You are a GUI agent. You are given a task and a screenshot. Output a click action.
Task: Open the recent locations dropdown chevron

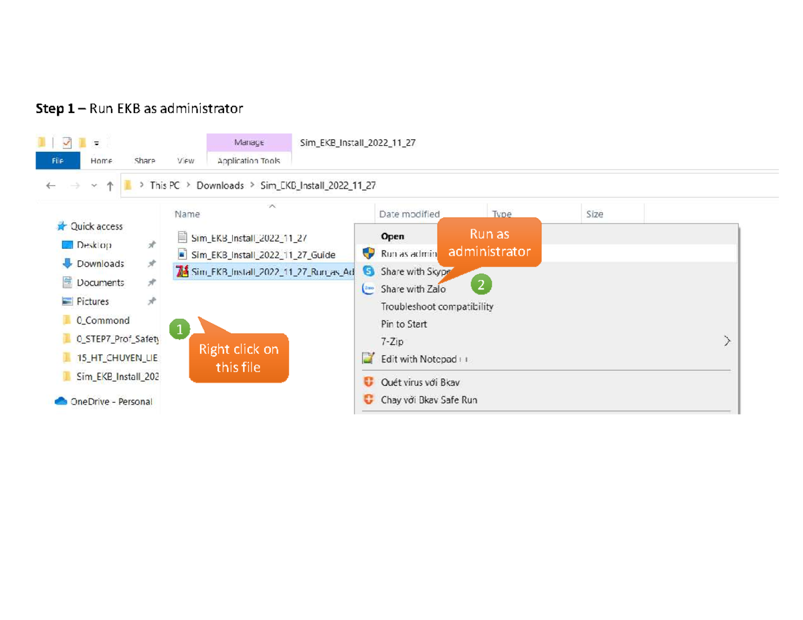94,186
